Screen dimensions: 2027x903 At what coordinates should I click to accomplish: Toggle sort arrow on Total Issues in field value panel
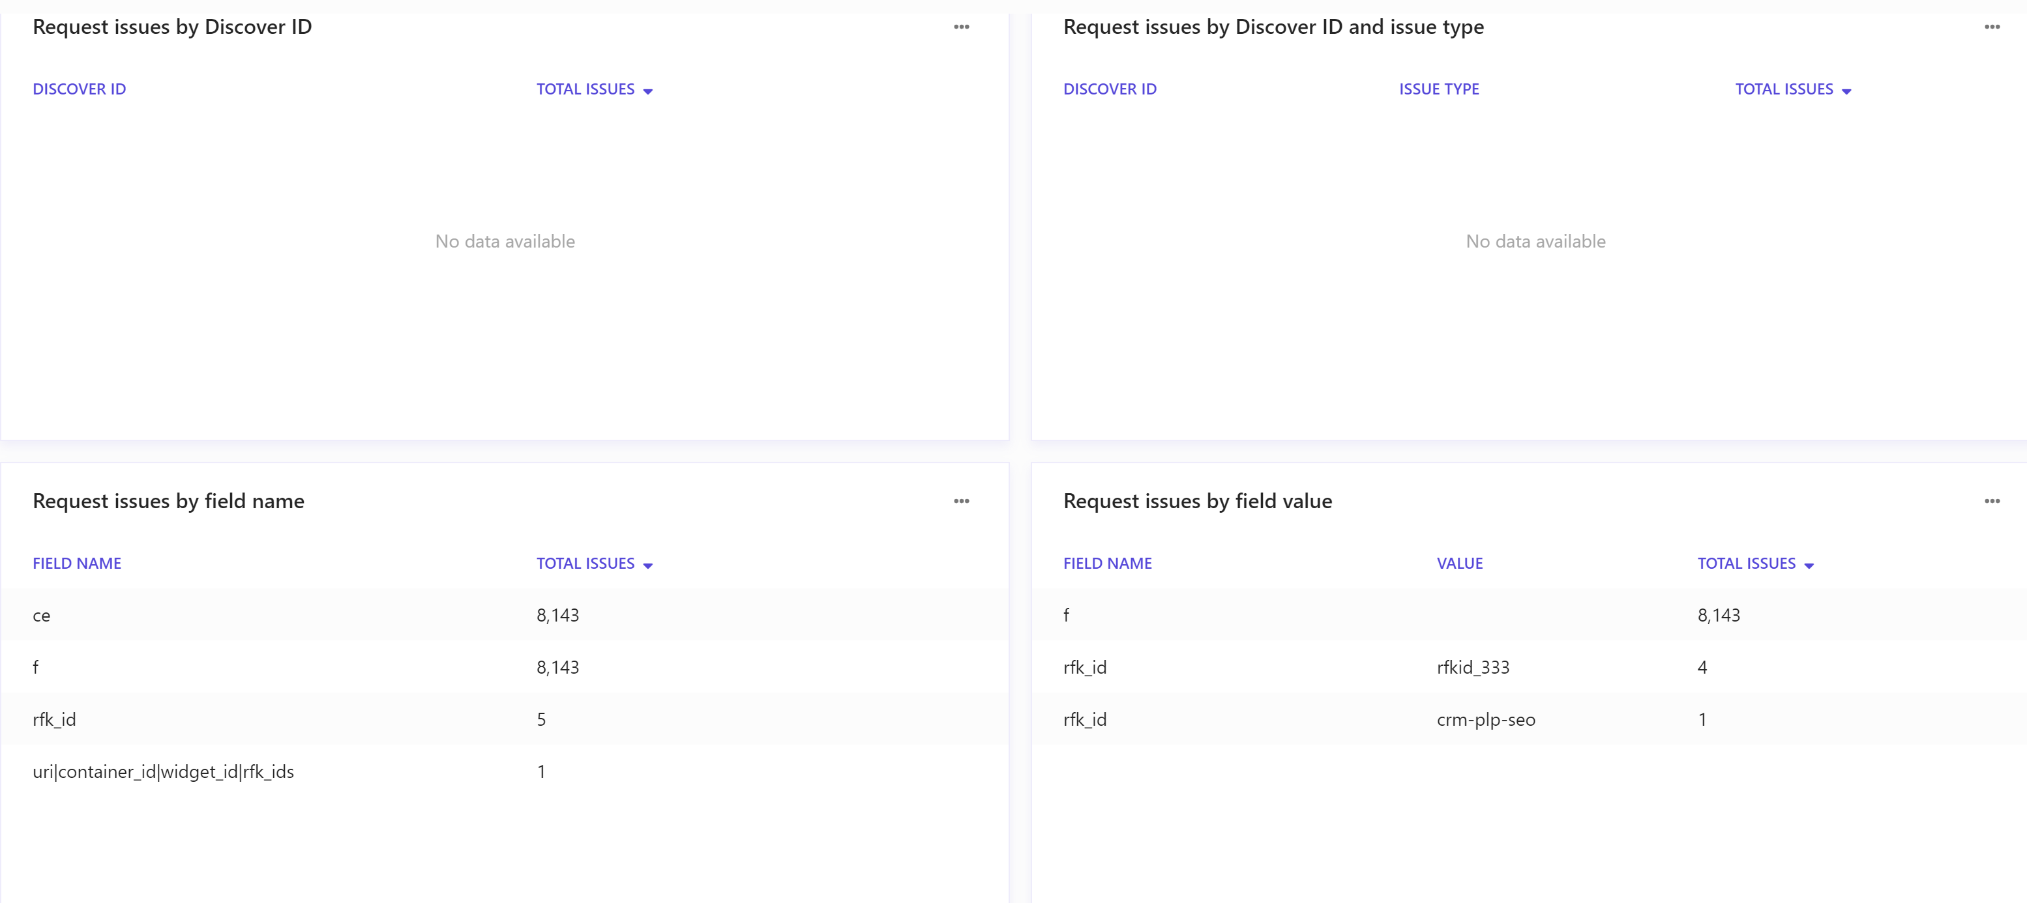click(1808, 566)
